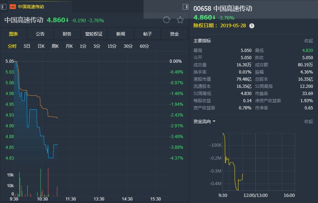Click the 净资产收益率 value 1.93%

pyautogui.click(x=306, y=100)
